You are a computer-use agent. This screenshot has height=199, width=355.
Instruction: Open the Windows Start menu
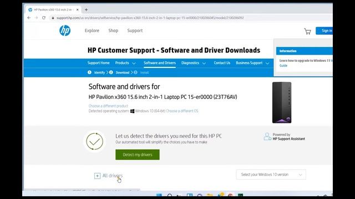pyautogui.click(x=159, y=195)
